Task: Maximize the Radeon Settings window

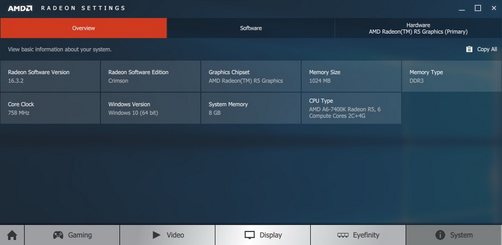Action: [x=478, y=8]
